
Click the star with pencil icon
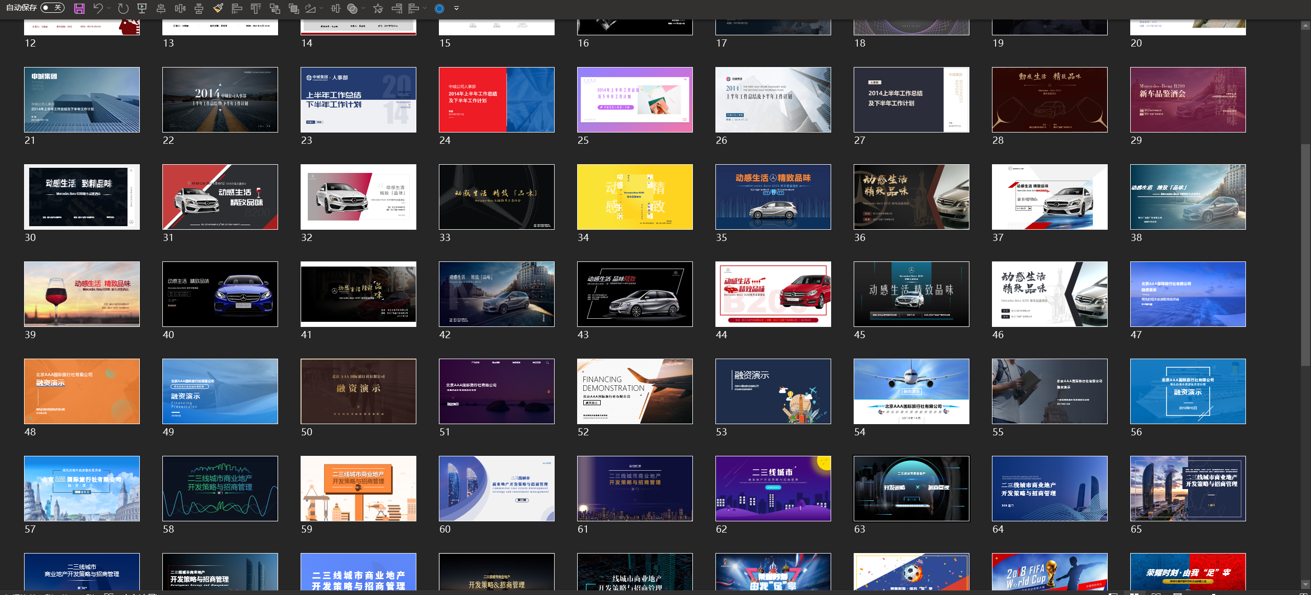[378, 8]
